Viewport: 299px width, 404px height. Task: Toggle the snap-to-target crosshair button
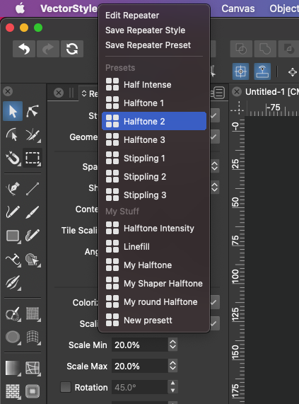tap(240, 71)
